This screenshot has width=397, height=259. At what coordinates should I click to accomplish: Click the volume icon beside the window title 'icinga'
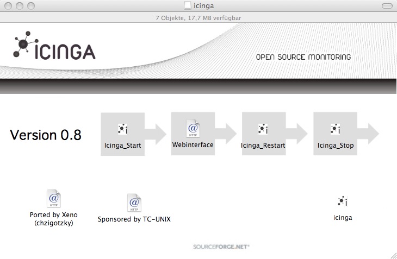point(188,5)
